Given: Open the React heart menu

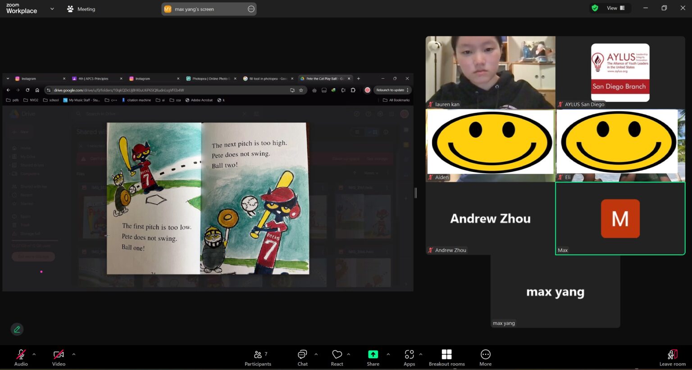Looking at the screenshot, I should click(337, 357).
